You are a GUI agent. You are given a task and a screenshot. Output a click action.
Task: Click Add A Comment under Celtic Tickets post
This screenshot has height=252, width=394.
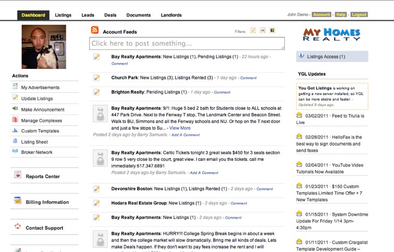pyautogui.click(x=204, y=173)
